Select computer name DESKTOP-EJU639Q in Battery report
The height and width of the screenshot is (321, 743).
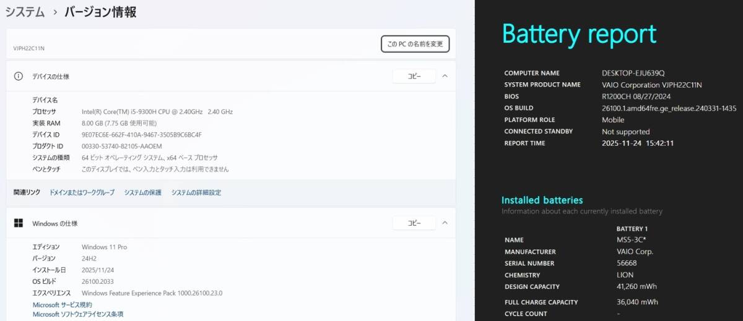[633, 73]
